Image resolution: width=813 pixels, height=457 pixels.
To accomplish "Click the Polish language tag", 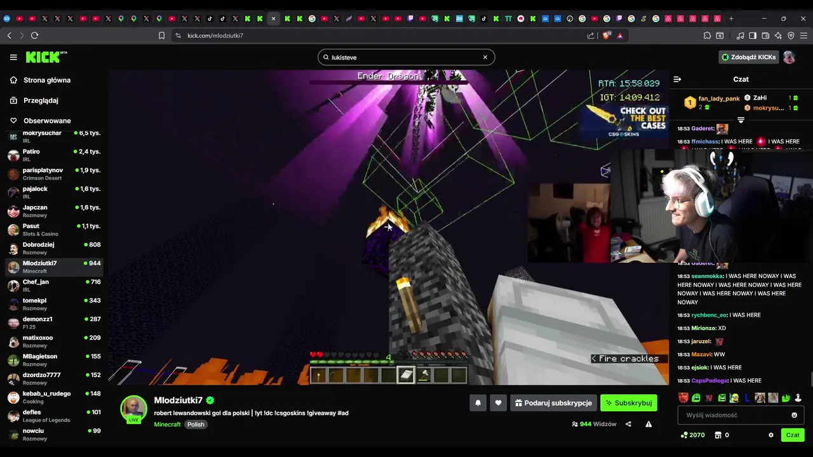I will (196, 425).
